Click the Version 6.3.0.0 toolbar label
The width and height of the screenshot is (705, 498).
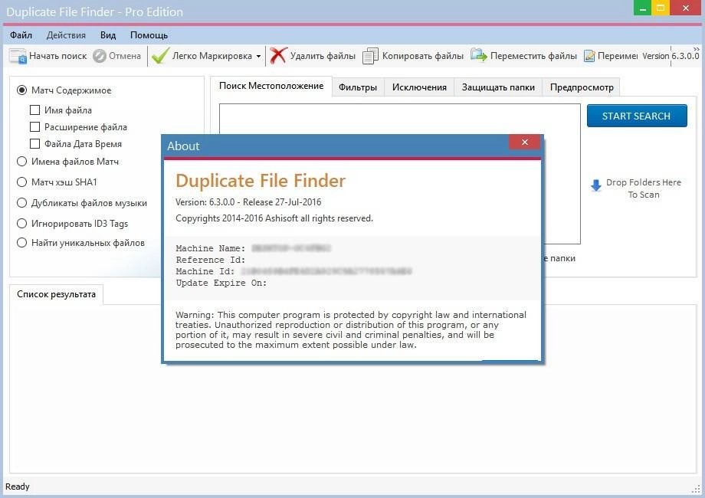click(x=671, y=56)
